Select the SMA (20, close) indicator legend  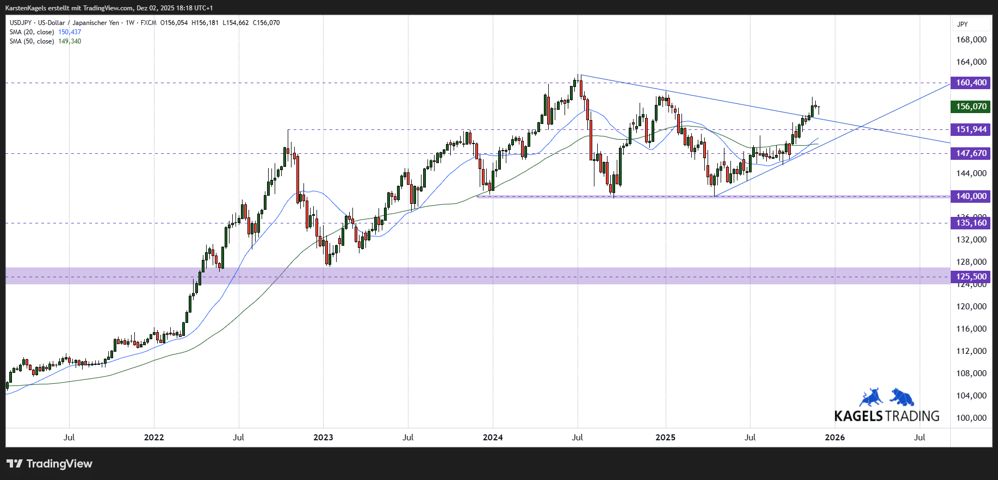click(32, 32)
